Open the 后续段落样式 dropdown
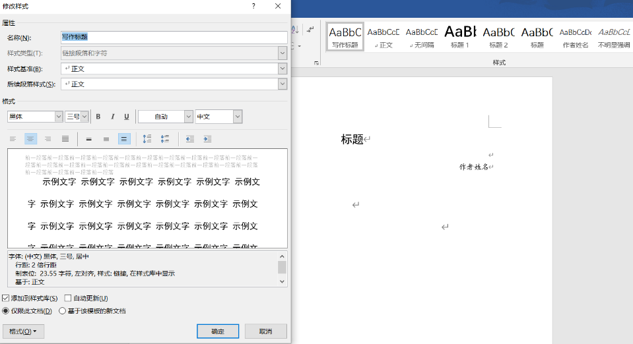Image resolution: width=633 pixels, height=344 pixels. [x=283, y=84]
